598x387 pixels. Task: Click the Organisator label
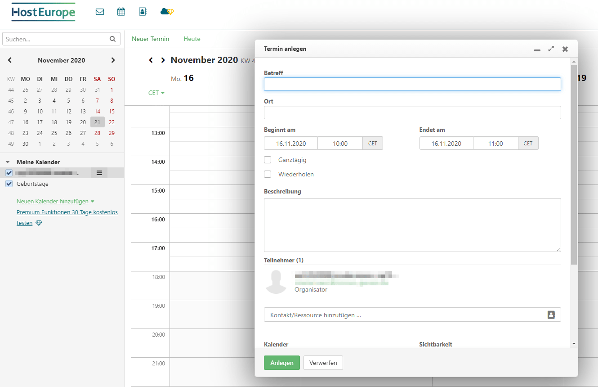click(311, 289)
